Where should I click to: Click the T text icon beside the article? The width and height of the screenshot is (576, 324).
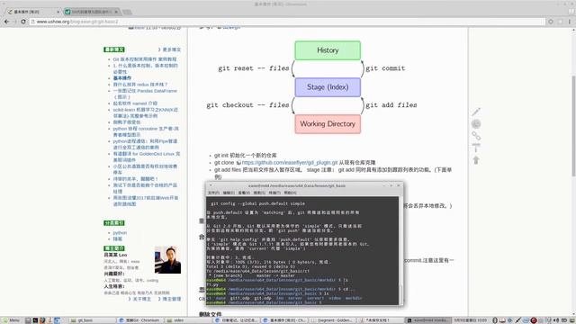(x=476, y=148)
